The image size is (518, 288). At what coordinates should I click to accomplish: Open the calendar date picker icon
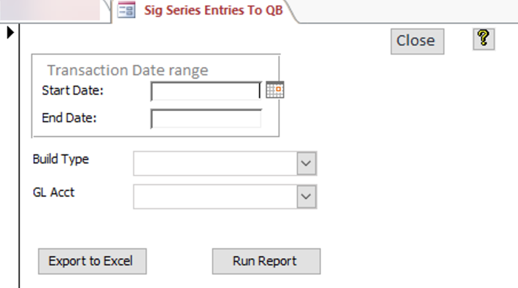275,90
